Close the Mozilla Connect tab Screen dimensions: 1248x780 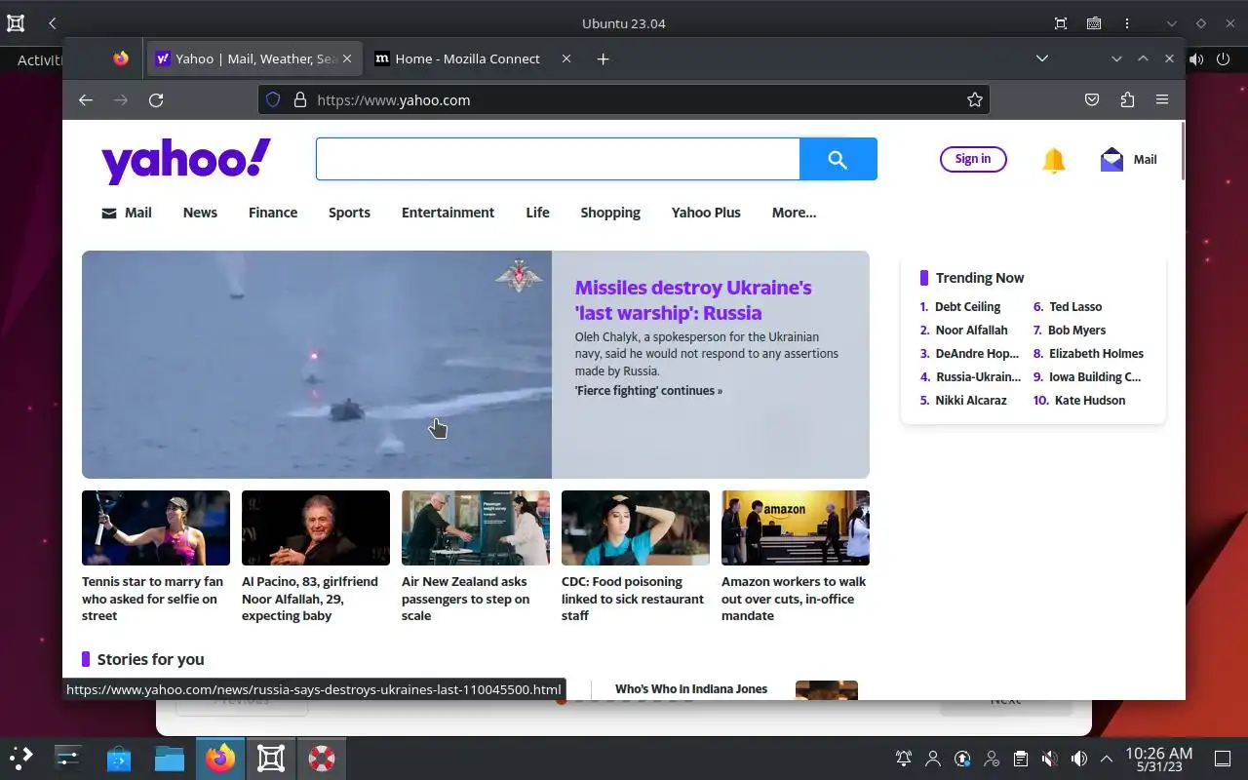click(566, 58)
